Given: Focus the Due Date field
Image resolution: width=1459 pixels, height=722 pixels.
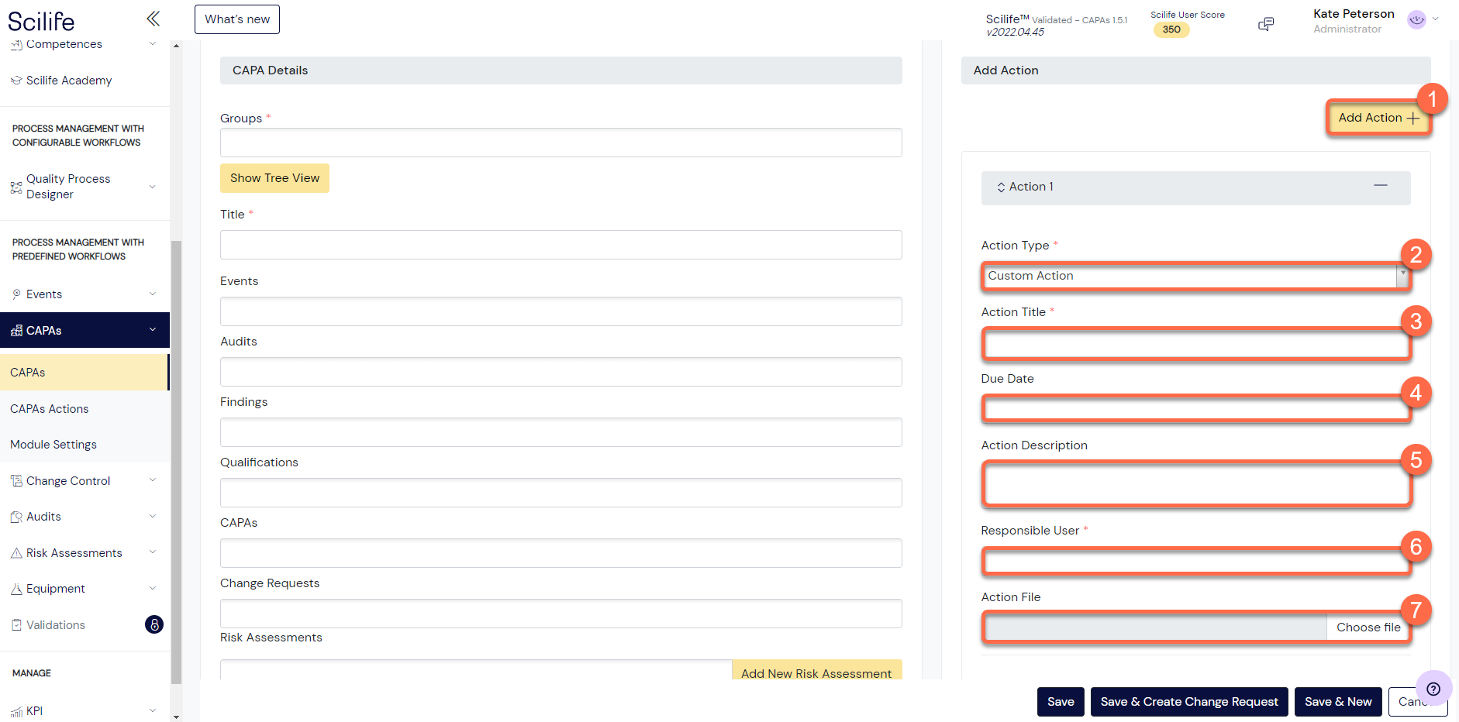Looking at the screenshot, I should (x=1195, y=408).
